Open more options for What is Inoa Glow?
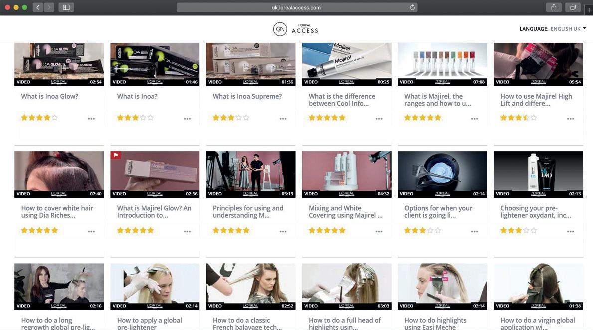Viewport: 593px width, 330px height. pos(91,119)
